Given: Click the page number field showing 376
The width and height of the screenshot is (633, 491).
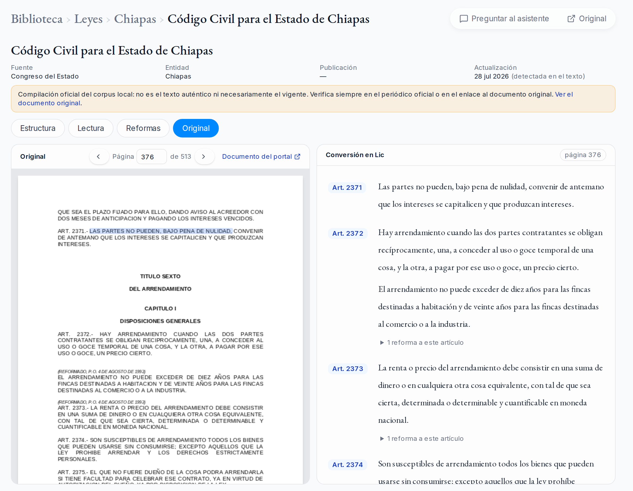Looking at the screenshot, I should coord(152,157).
